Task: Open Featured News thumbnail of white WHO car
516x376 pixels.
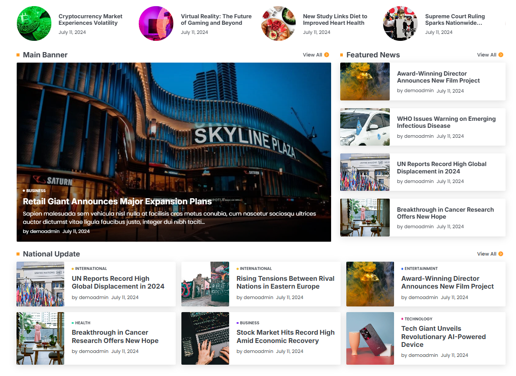Action: (x=365, y=127)
